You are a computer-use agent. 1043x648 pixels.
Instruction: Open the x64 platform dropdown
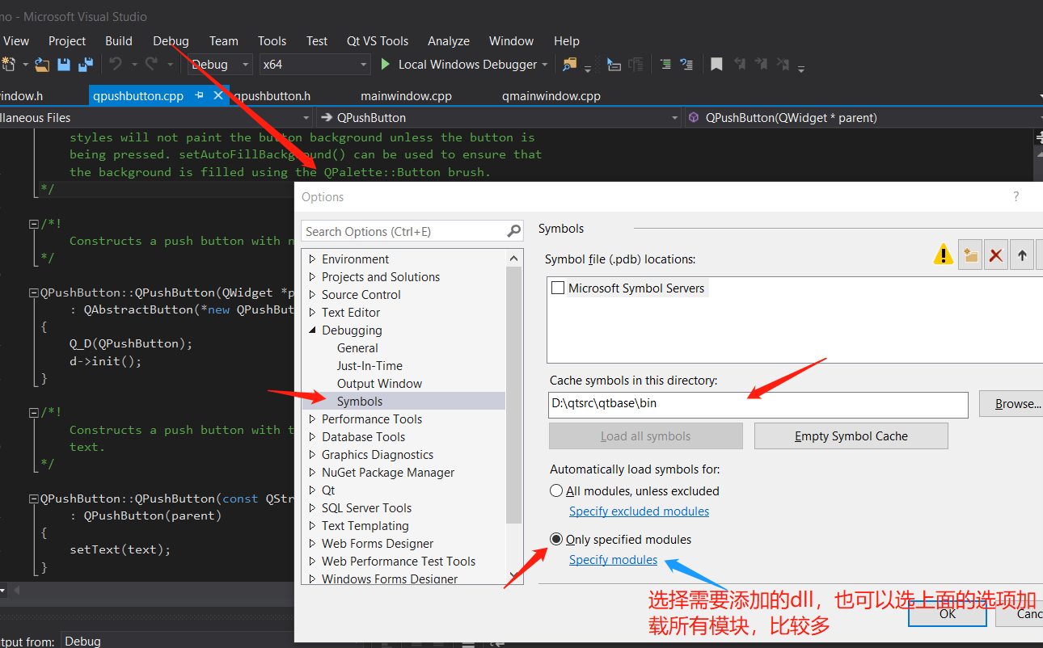point(315,65)
